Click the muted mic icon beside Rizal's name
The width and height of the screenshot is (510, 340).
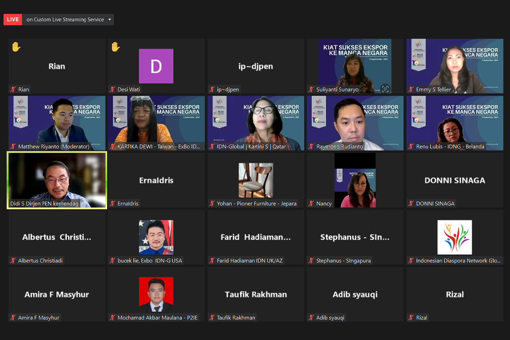pyautogui.click(x=411, y=318)
